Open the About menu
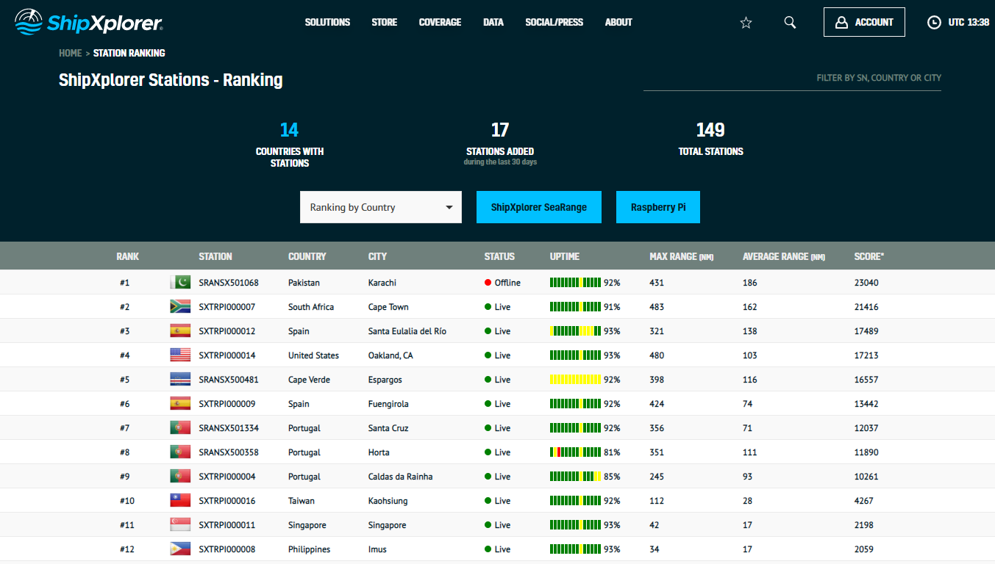Screen dimensions: 995x564 tap(618, 23)
